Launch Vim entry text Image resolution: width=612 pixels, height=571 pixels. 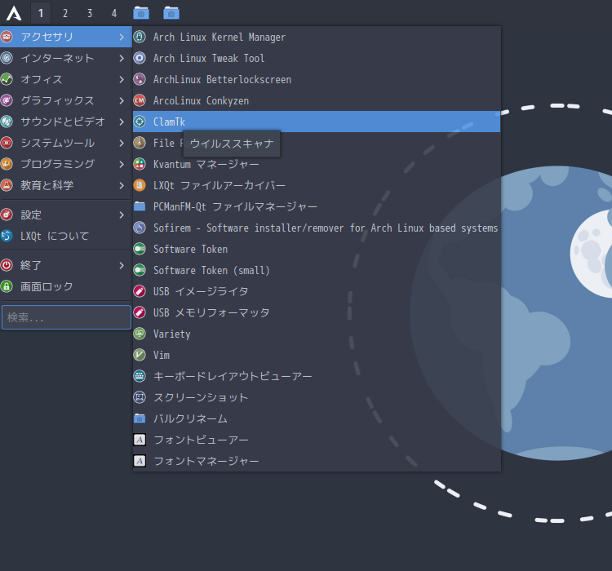[162, 355]
